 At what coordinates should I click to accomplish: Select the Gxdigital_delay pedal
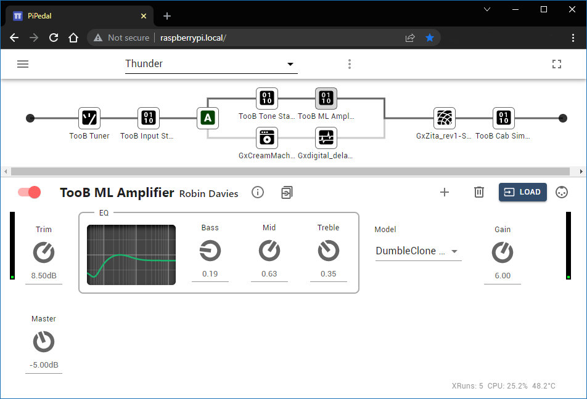click(326, 137)
